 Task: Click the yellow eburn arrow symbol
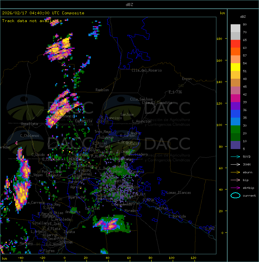pos(235,172)
